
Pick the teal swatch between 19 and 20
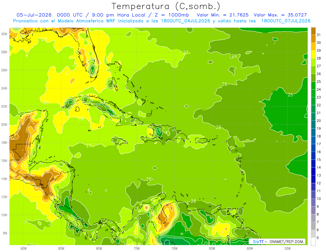313,125
